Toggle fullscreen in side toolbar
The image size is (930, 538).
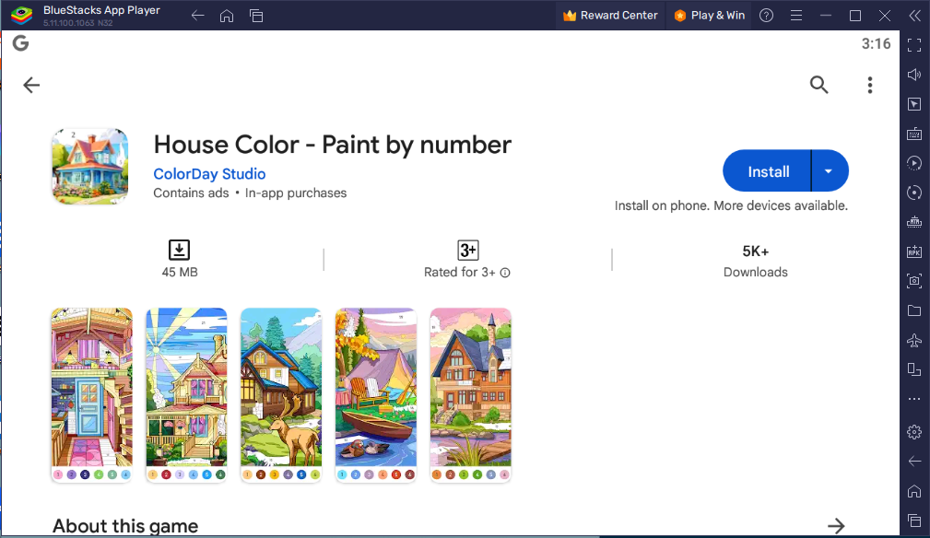(x=914, y=45)
